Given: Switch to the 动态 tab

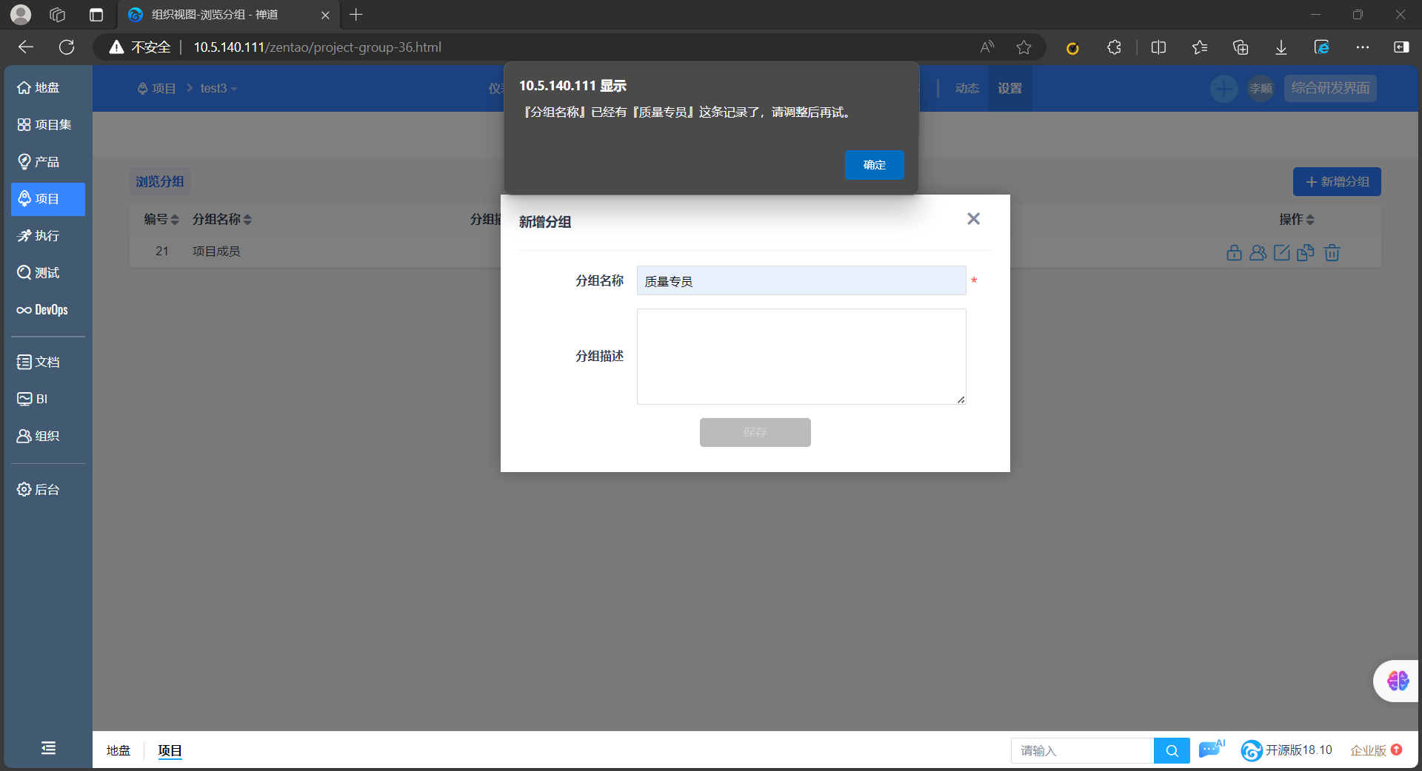Looking at the screenshot, I should point(967,89).
